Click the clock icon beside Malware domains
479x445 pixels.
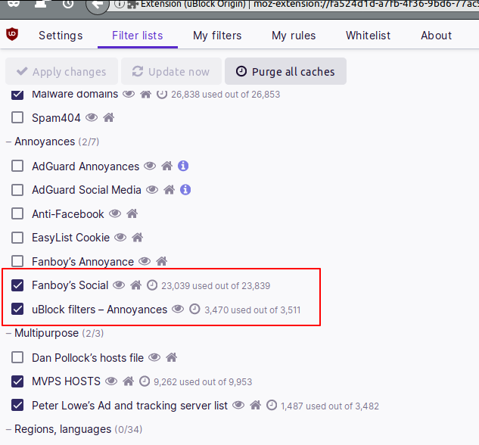(x=162, y=94)
